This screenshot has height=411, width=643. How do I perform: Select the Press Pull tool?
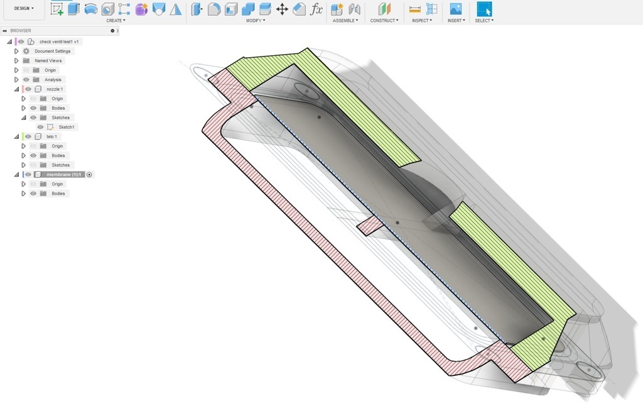coord(195,9)
